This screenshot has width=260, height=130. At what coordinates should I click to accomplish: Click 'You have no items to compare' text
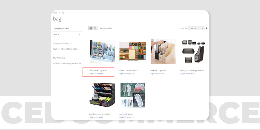[66, 49]
